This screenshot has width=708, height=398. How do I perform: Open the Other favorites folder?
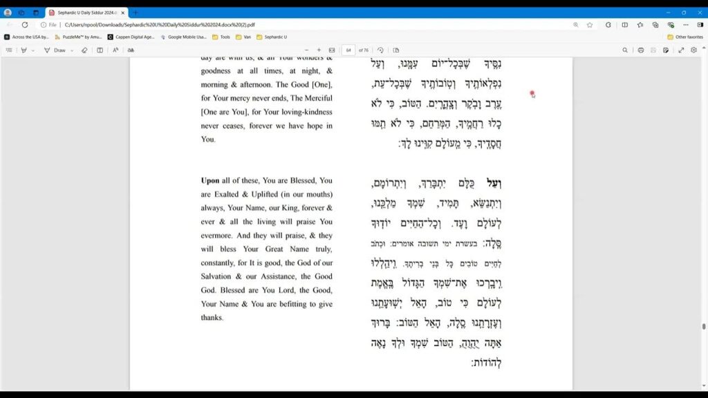[685, 37]
